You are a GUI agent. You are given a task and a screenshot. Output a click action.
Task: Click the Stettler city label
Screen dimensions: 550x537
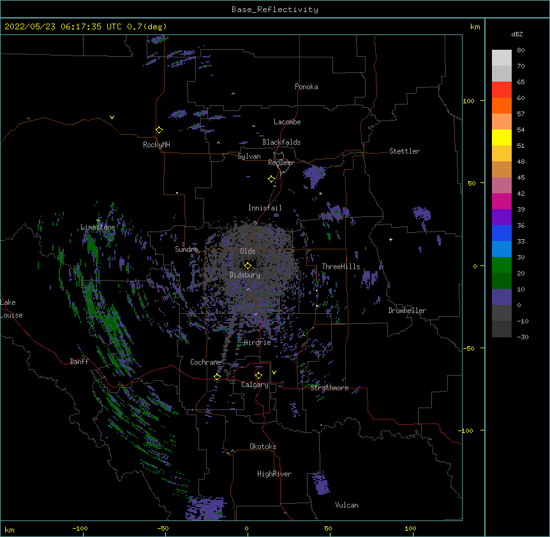(405, 151)
